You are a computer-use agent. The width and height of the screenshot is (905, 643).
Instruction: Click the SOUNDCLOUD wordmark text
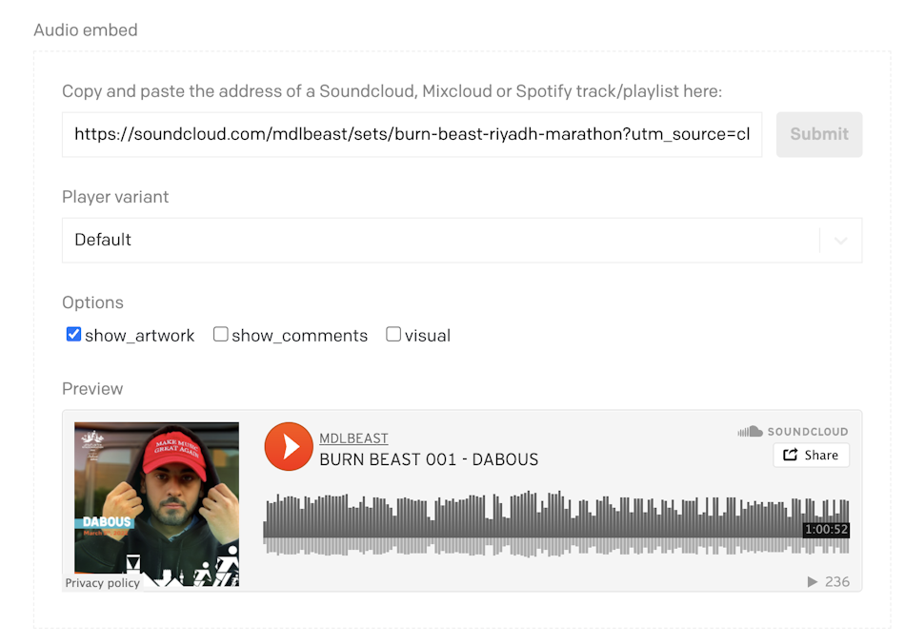click(x=808, y=432)
